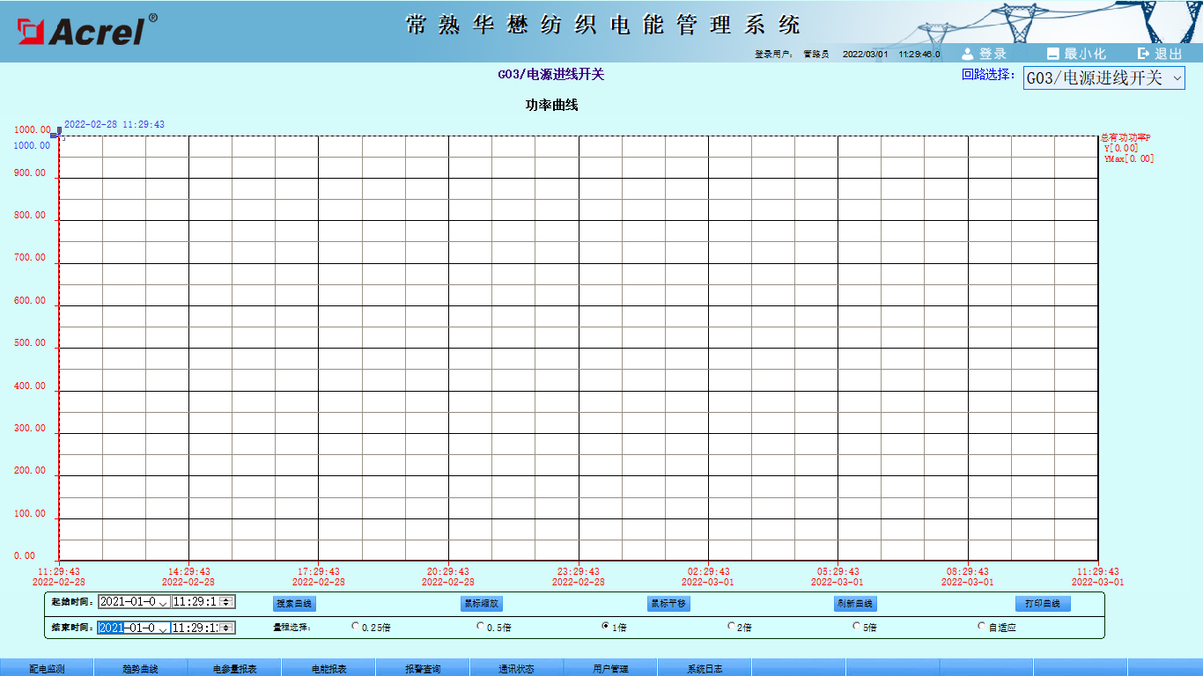This screenshot has width=1203, height=676.
Task: Select the 5倍 range radio button
Action: click(856, 627)
